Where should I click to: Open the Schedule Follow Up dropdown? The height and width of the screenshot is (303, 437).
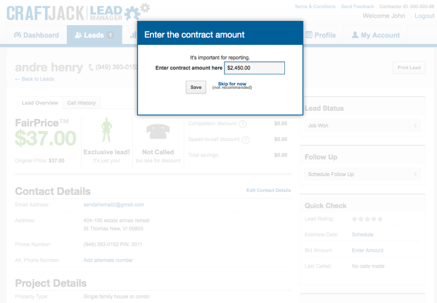(x=362, y=174)
